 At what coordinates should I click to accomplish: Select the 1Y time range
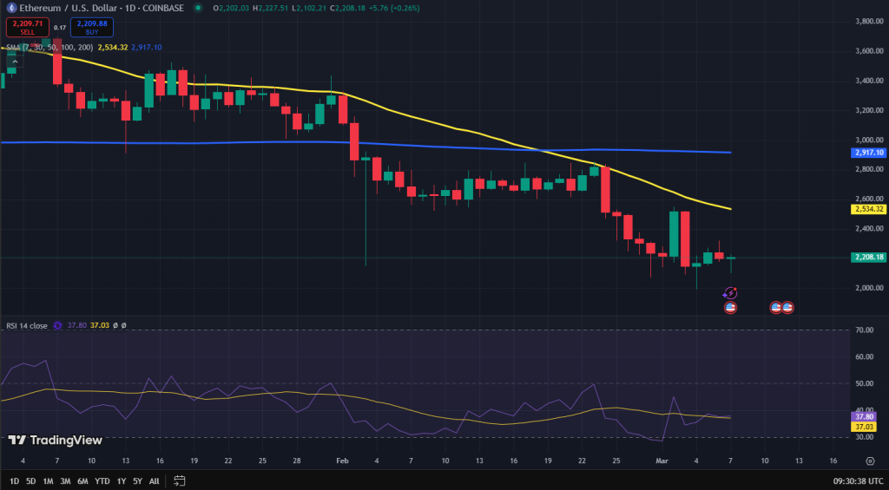click(x=122, y=481)
